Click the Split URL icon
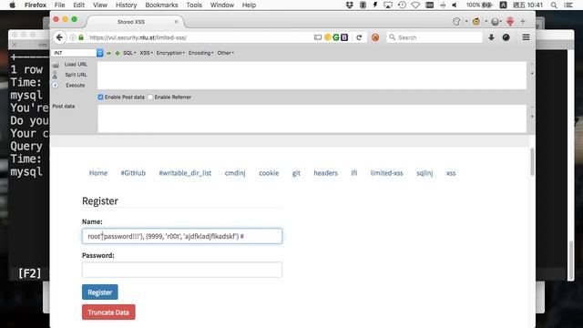Viewport: 583px width, 328px height. tap(55, 75)
